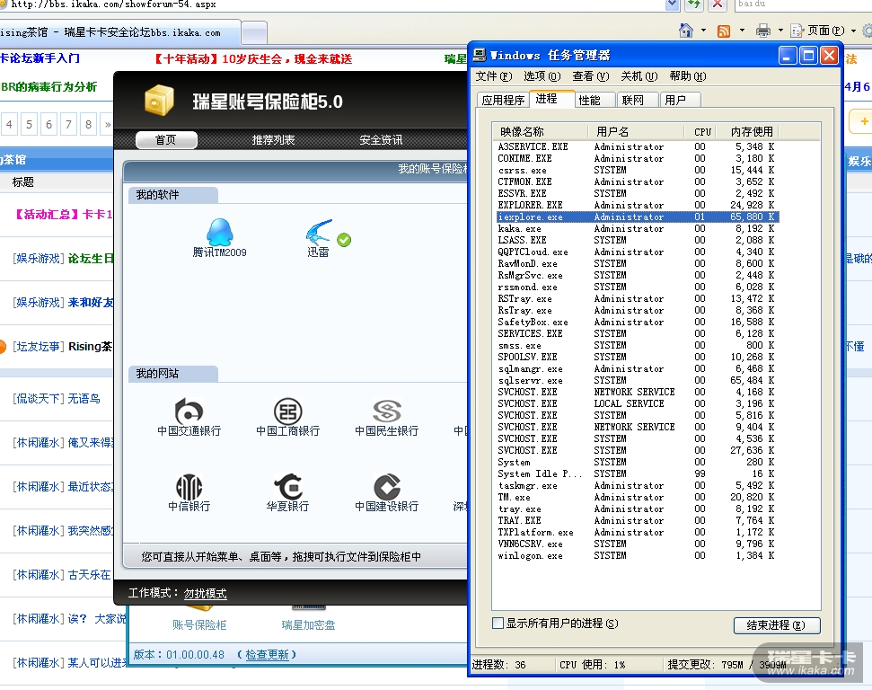Select the RavMonD.exe process row

(x=638, y=264)
